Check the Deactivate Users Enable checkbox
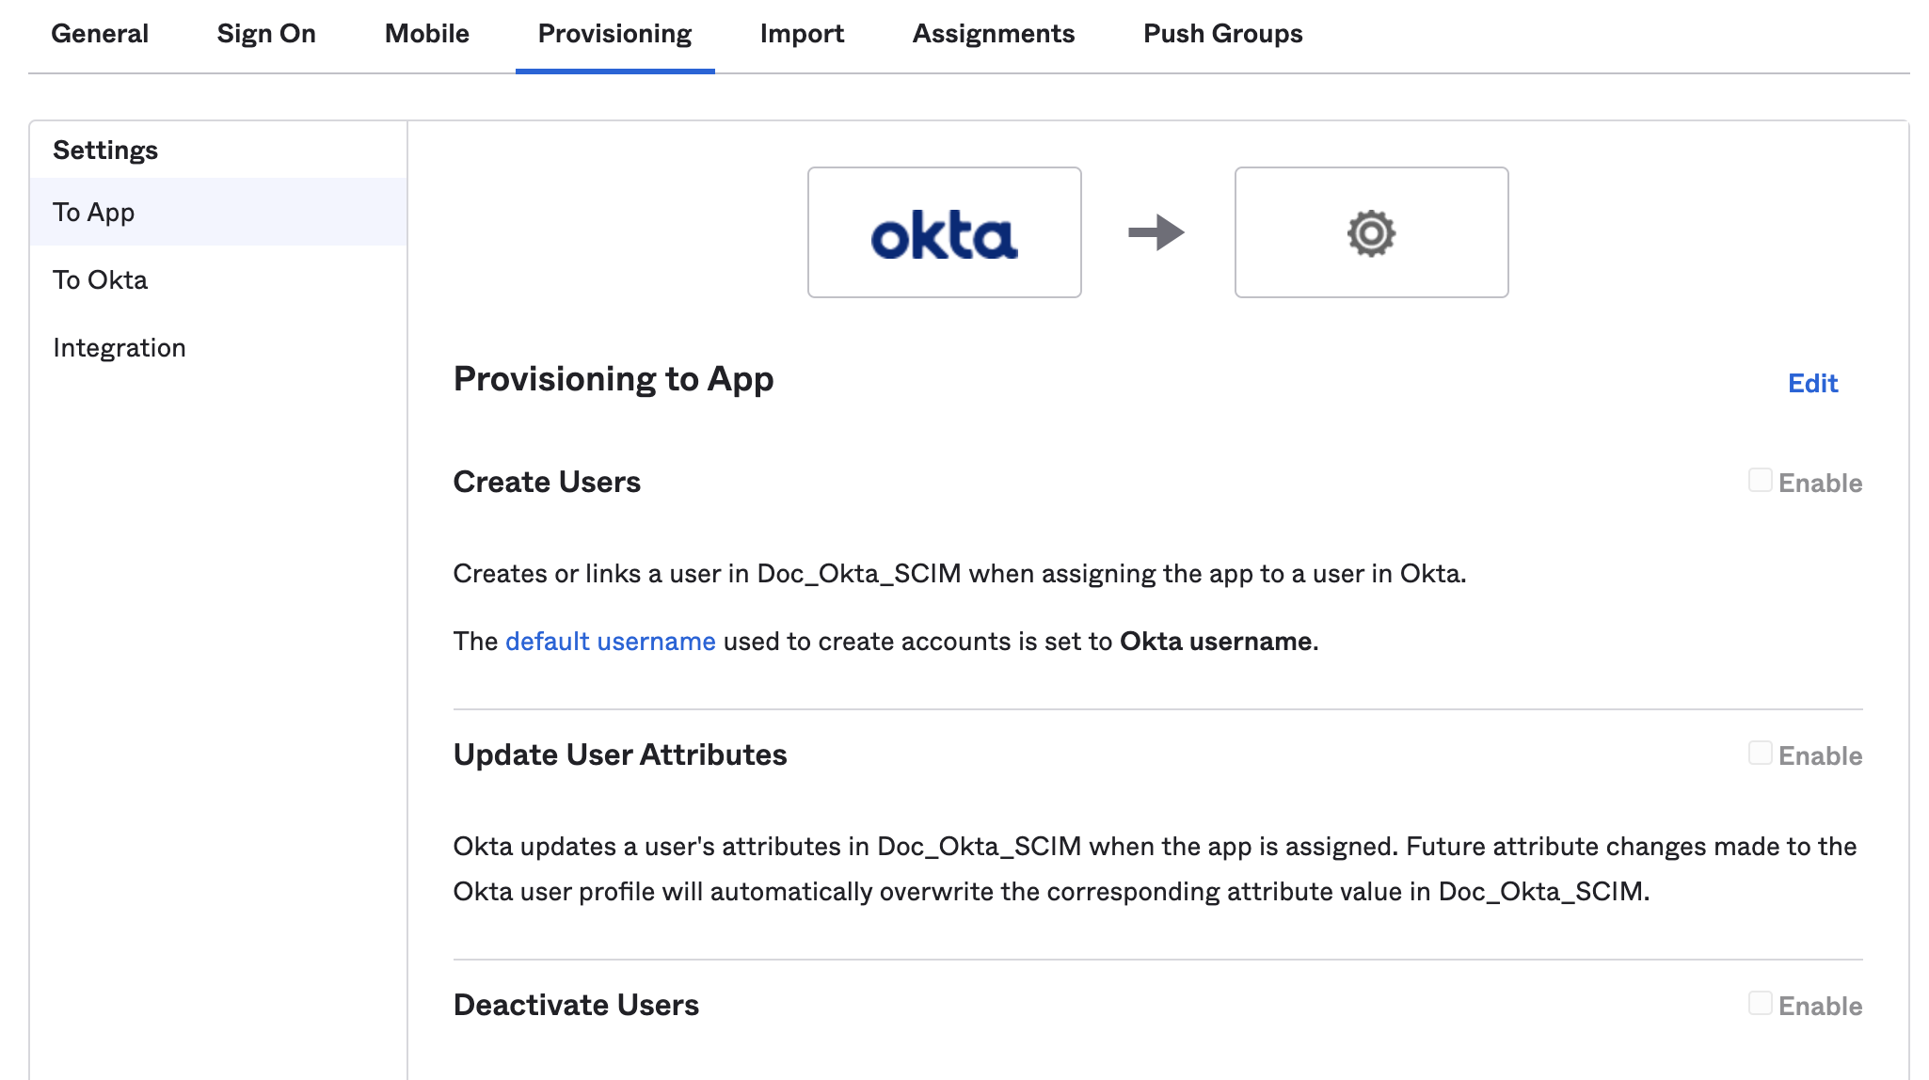 1760,1004
